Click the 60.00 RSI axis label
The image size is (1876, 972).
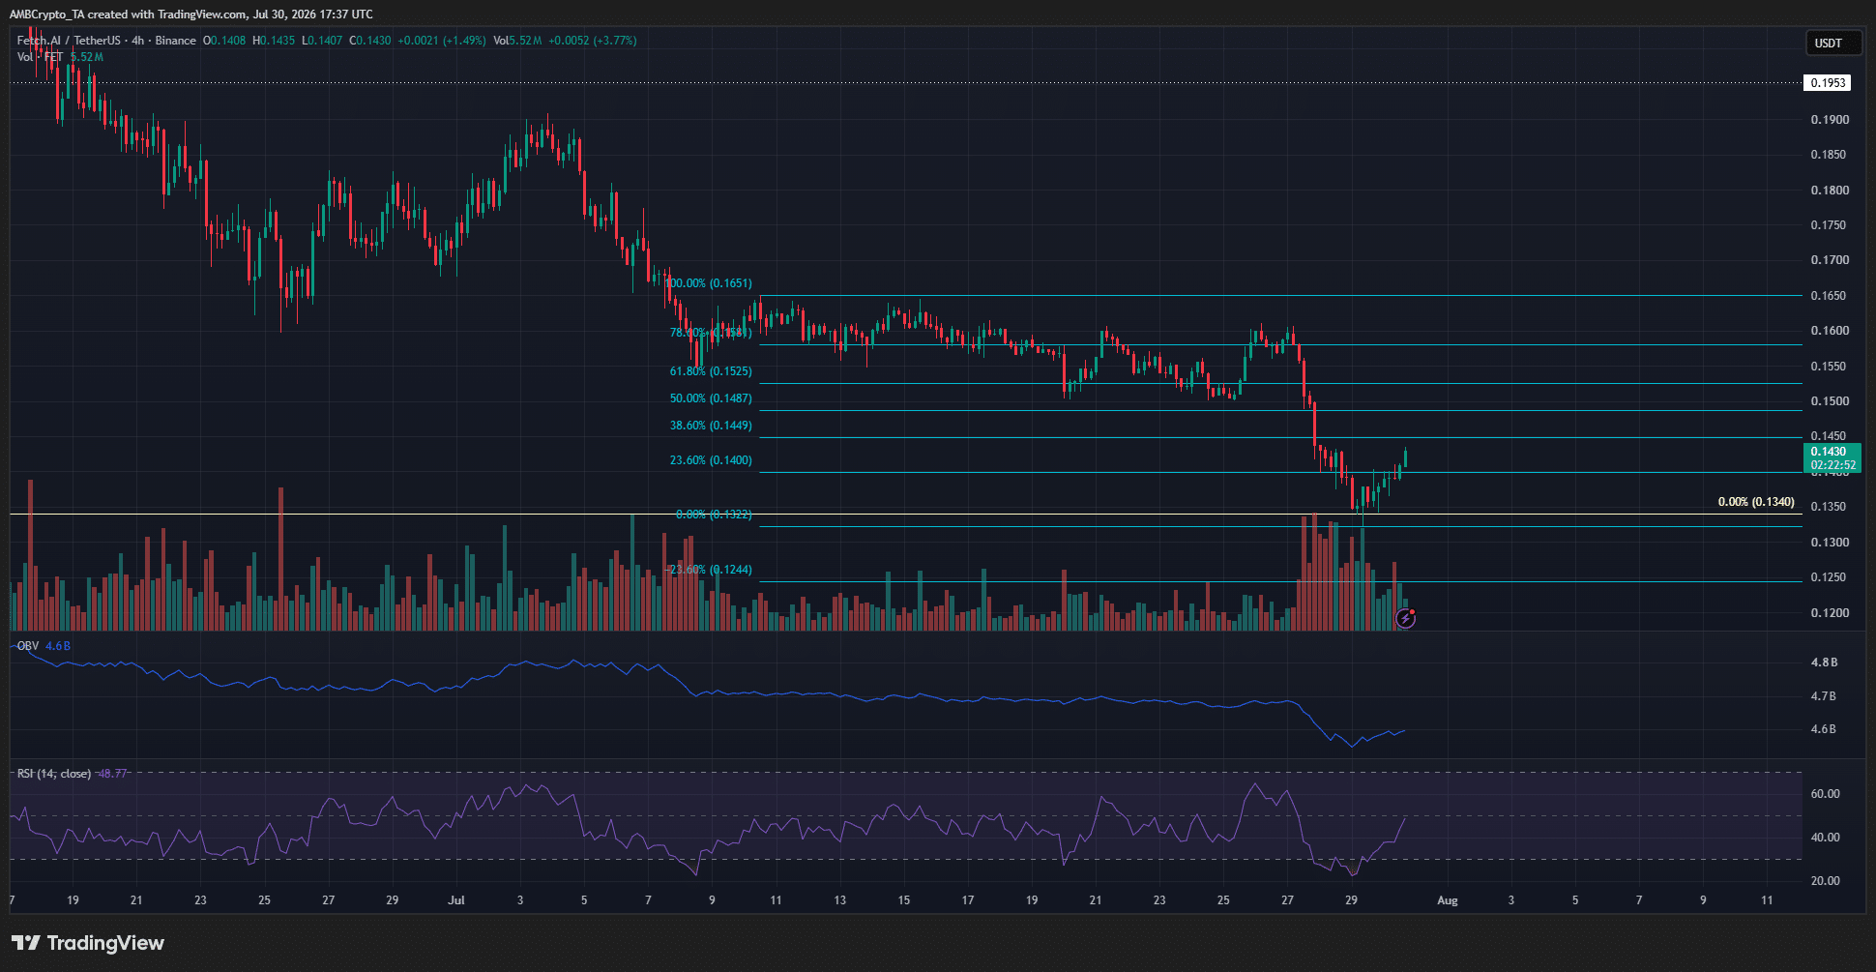1826,794
